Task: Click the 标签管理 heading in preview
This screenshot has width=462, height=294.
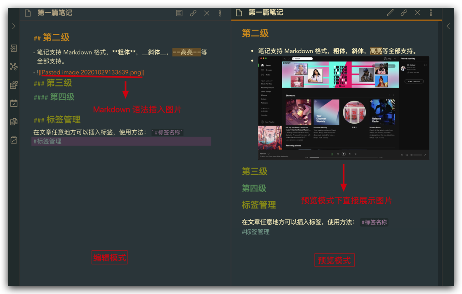Action: coord(259,205)
